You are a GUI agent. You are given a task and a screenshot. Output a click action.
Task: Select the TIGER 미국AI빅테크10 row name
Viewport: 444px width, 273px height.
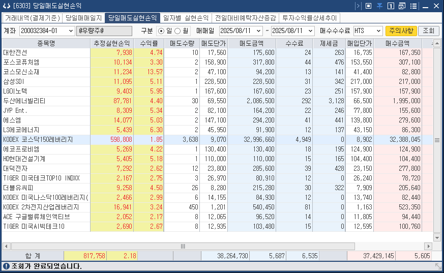coord(34,226)
